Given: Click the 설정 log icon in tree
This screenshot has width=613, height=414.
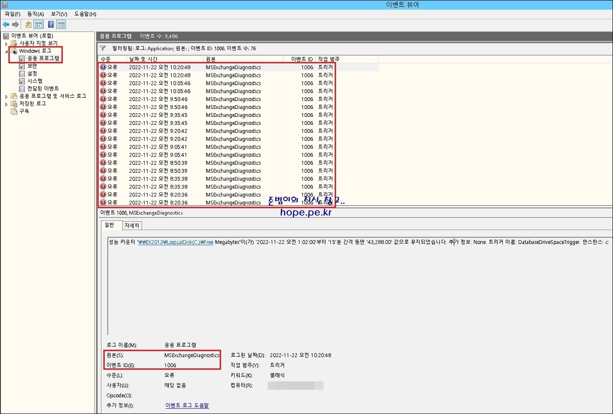Looking at the screenshot, I should [x=22, y=74].
